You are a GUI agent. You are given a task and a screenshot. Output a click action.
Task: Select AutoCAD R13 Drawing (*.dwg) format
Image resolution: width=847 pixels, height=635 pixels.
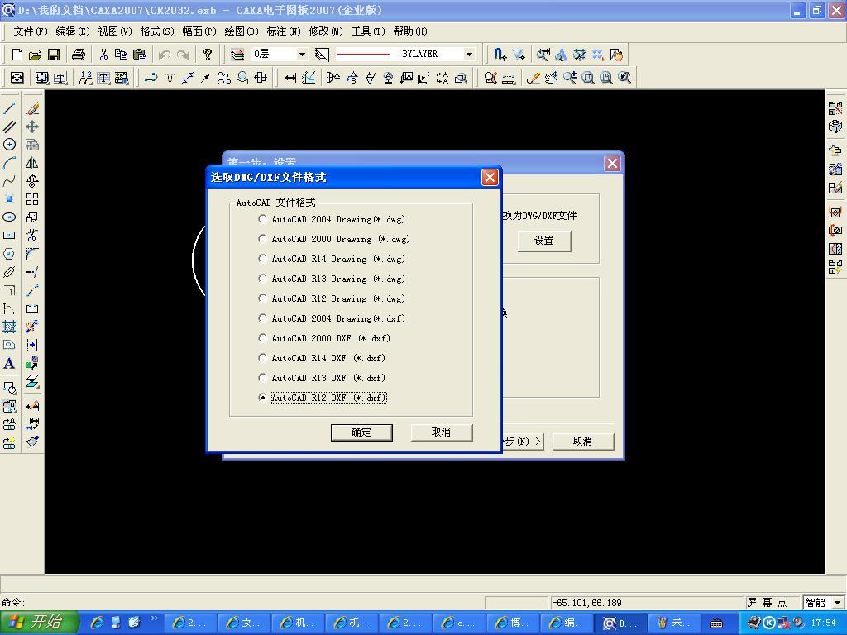pos(332,279)
